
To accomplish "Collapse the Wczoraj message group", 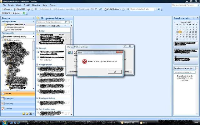I will tap(37, 48).
